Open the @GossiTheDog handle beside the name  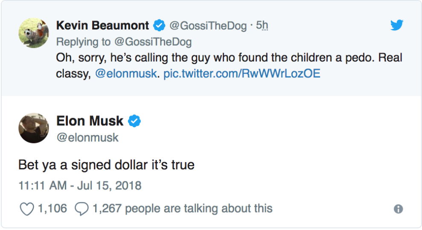point(208,26)
